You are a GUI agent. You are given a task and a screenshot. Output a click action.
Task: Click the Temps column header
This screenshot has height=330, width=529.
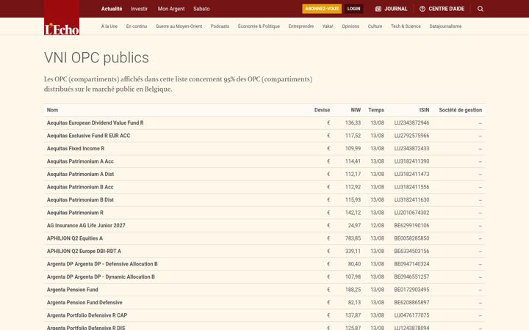click(376, 110)
